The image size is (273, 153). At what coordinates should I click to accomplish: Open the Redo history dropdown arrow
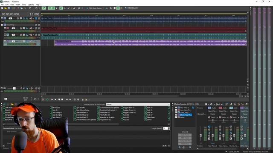39,8
